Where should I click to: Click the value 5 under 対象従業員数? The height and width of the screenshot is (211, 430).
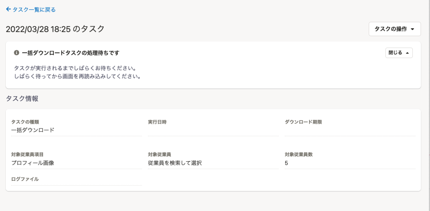(286, 163)
